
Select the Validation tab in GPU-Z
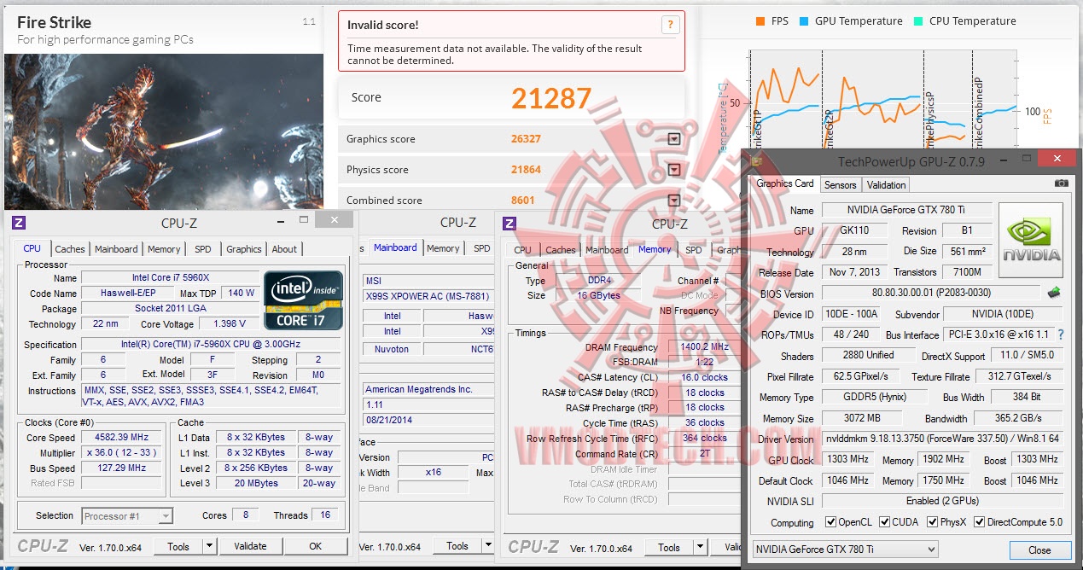pos(886,184)
